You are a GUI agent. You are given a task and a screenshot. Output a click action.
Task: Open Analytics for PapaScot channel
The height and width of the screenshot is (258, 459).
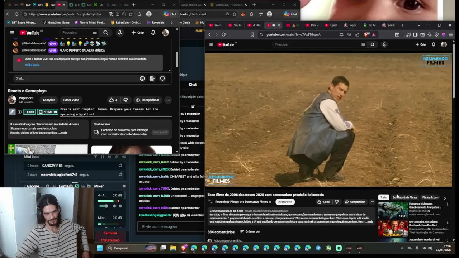tap(49, 100)
